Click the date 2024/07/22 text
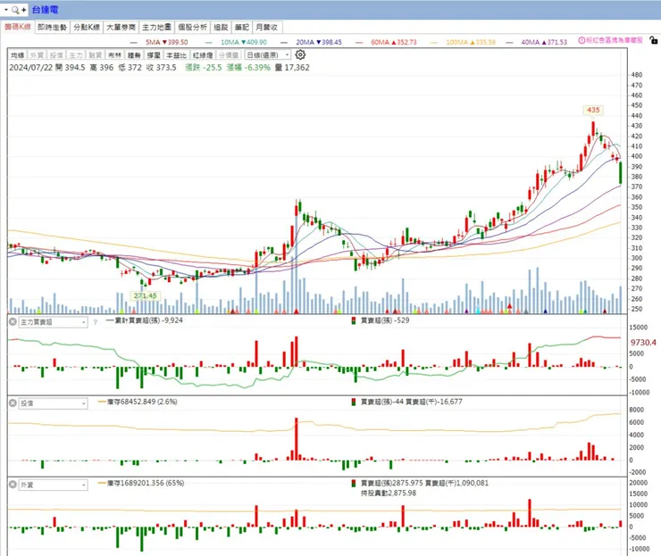This screenshot has width=661, height=556. 31,68
